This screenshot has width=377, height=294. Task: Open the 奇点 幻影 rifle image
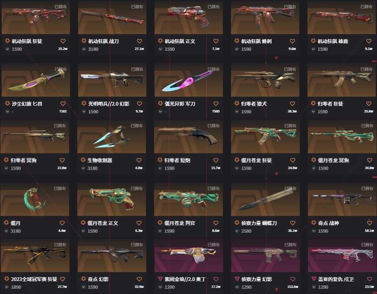tap(111, 255)
